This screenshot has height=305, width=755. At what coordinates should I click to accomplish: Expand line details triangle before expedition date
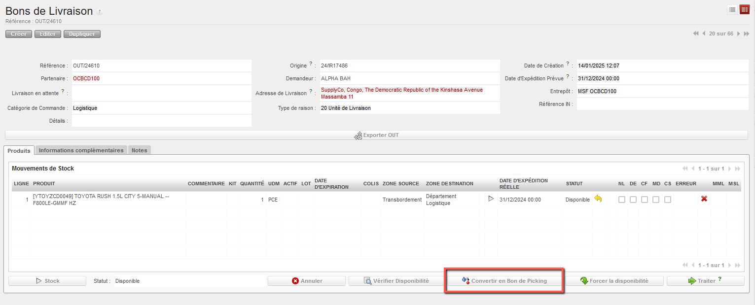[x=491, y=199]
